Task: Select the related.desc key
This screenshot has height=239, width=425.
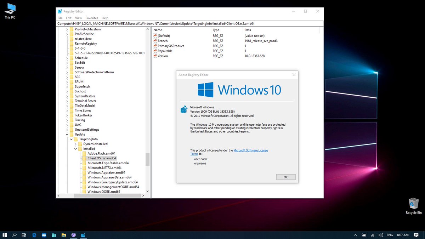Action: [83, 39]
